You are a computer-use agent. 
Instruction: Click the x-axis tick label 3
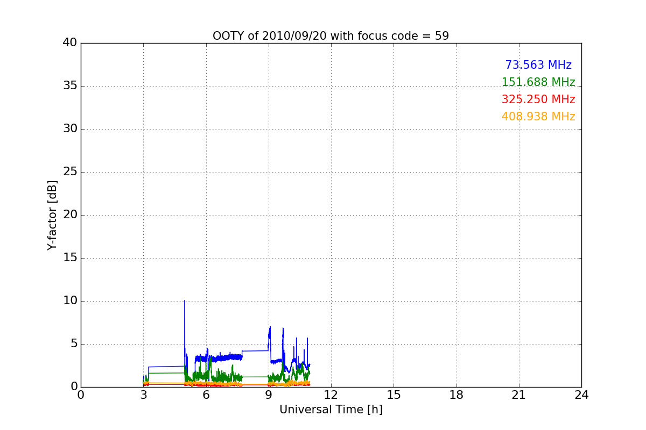click(x=143, y=395)
